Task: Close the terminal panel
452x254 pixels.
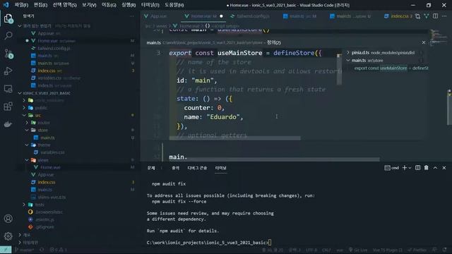Action: (444, 168)
